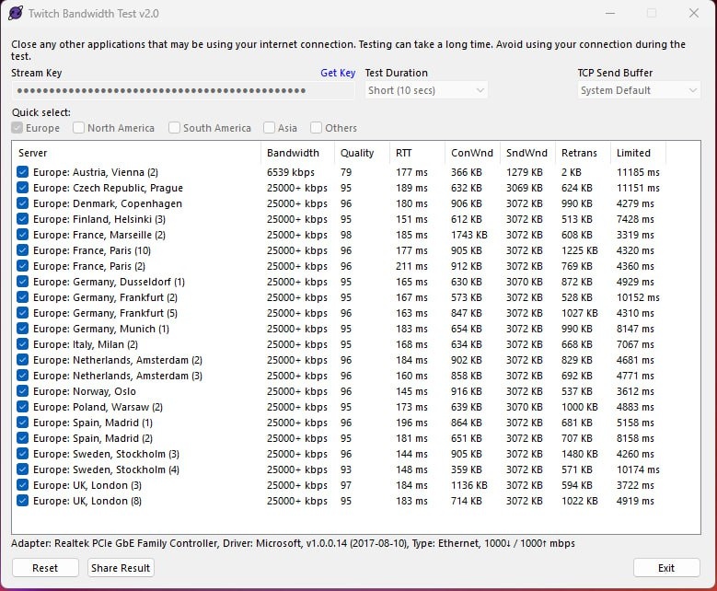The width and height of the screenshot is (717, 591).
Task: Enable the Asia quick select checkbox
Action: [270, 128]
